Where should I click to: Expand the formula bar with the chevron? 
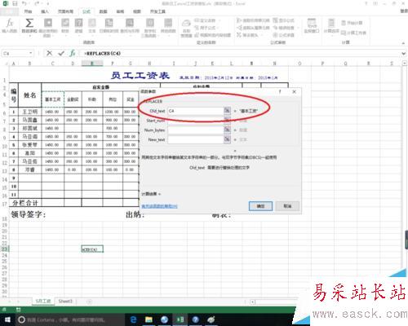404,54
